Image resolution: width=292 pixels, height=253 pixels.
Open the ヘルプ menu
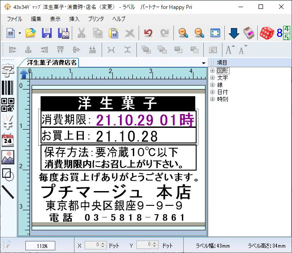point(119,19)
